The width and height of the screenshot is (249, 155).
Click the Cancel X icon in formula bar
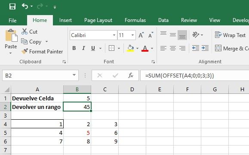coord(100,75)
